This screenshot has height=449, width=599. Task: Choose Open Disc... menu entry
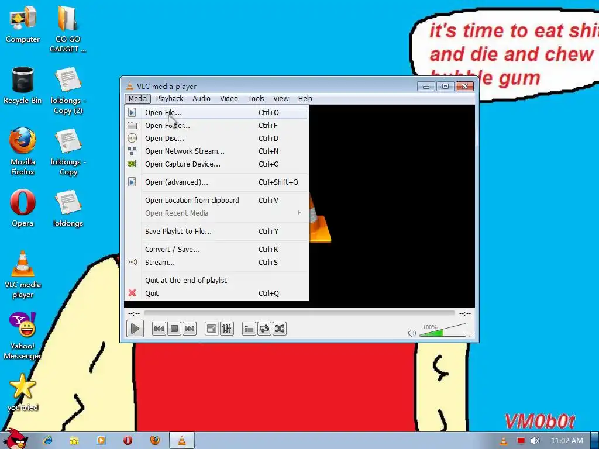216,139
